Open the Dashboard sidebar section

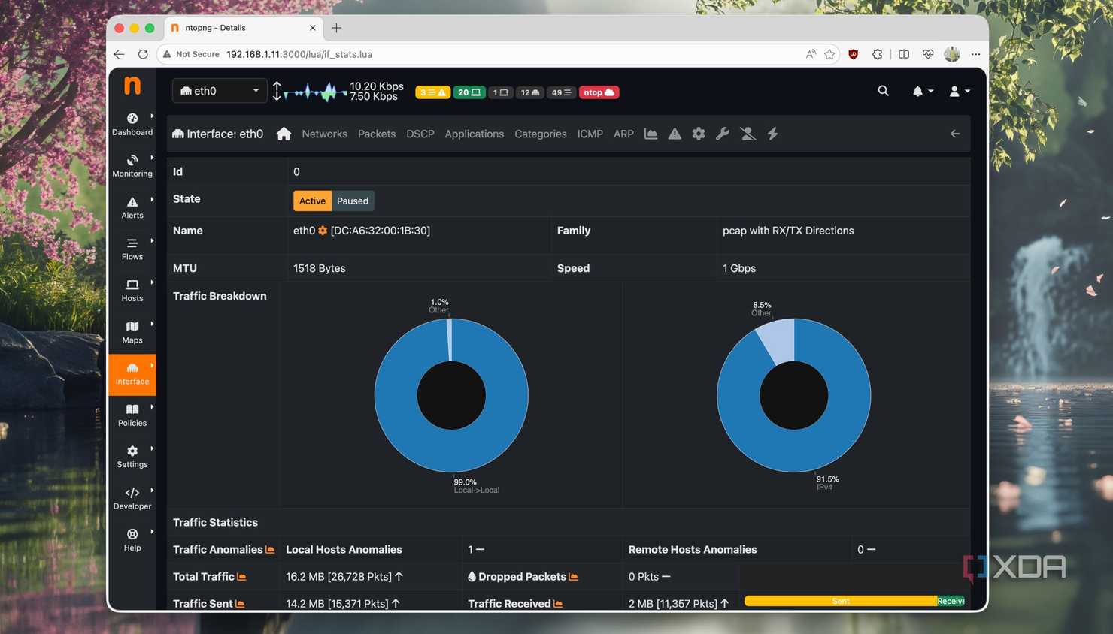point(132,125)
